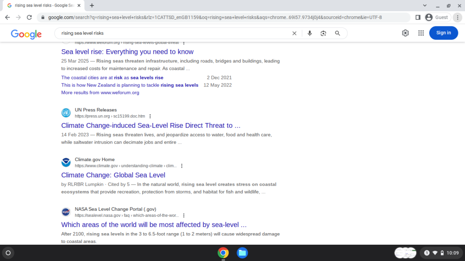Focus the Google search input field
The width and height of the screenshot is (465, 261).
pyautogui.click(x=175, y=33)
